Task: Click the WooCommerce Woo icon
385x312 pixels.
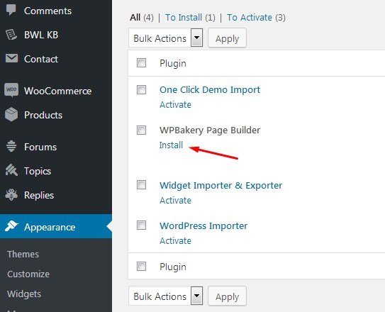Action: coord(11,90)
